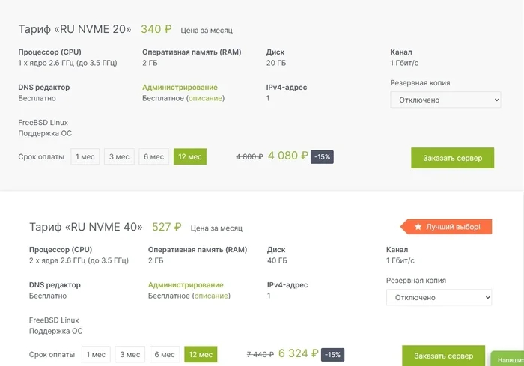Click the -15% discount badge for NVME 20

(322, 156)
